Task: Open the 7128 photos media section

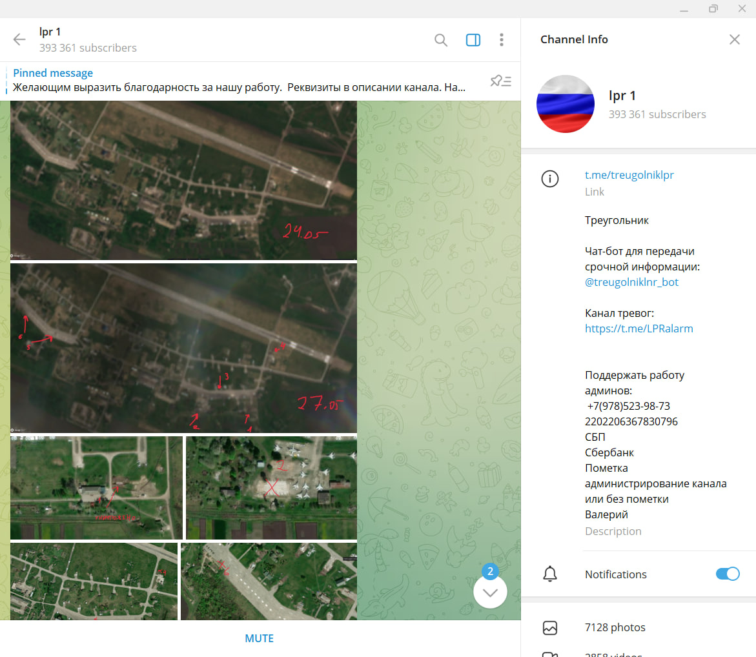Action: tap(615, 627)
